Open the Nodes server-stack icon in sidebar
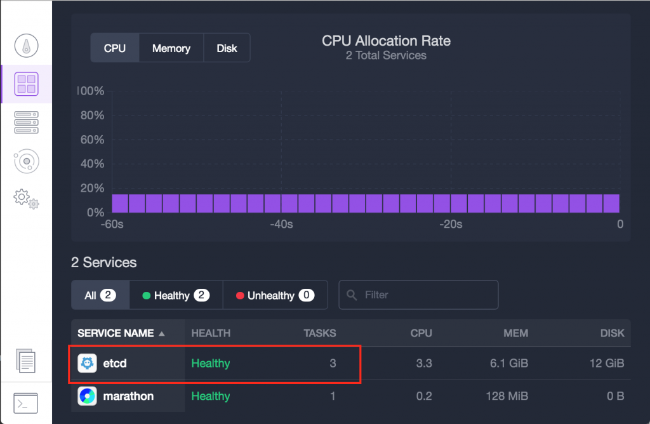This screenshot has width=650, height=424. [26, 123]
